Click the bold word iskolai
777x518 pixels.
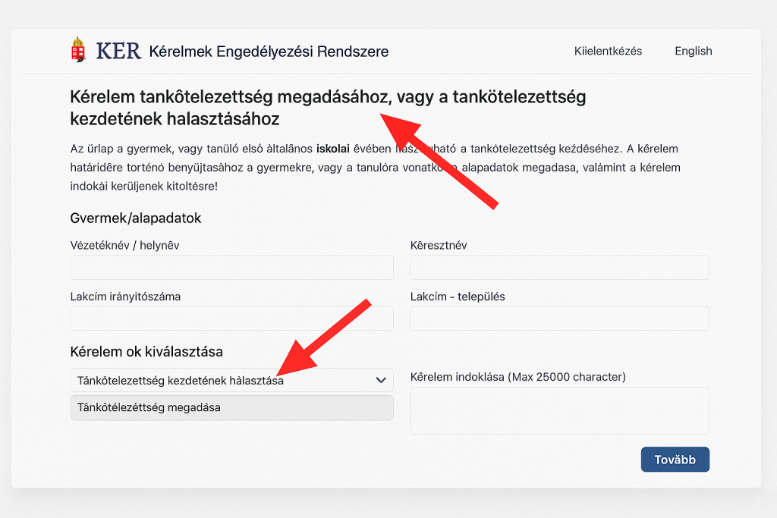(333, 149)
